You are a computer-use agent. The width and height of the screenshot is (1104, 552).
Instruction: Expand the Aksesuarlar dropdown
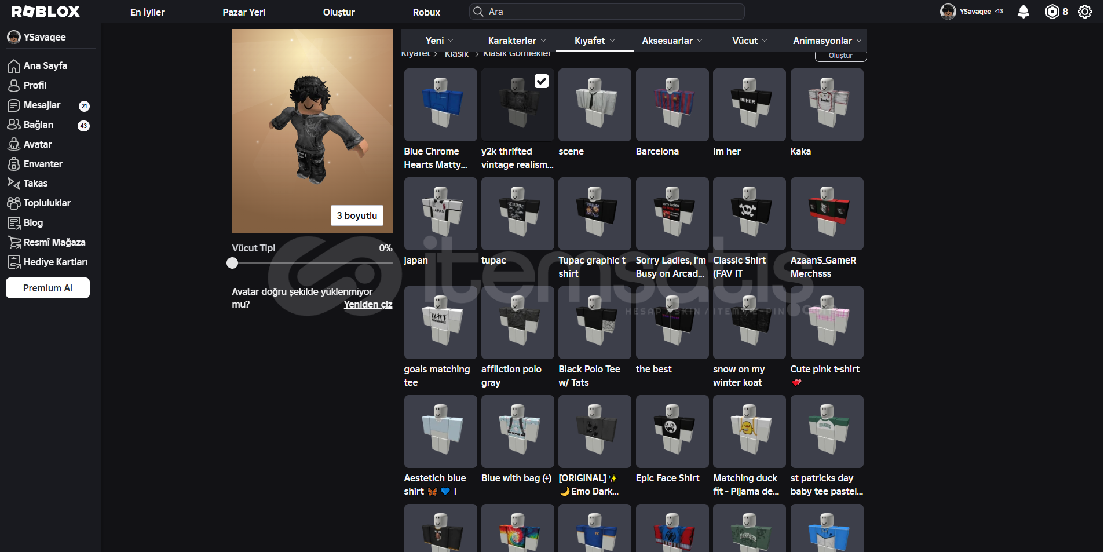672,41
